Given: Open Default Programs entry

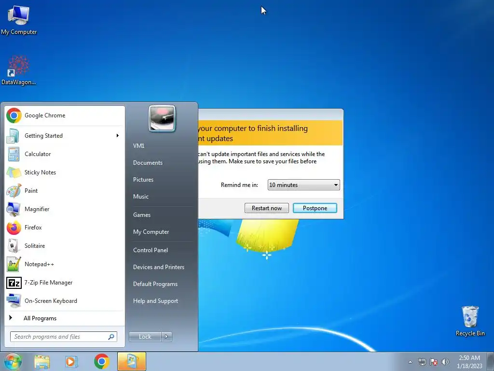Looking at the screenshot, I should pos(155,284).
